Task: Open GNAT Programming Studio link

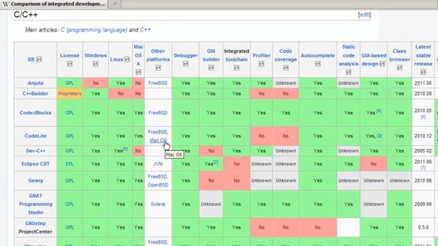Action: click(36, 204)
